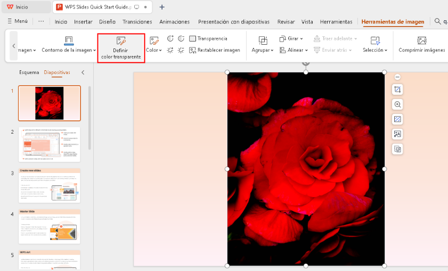
Task: Open the Menú button
Action: click(17, 21)
